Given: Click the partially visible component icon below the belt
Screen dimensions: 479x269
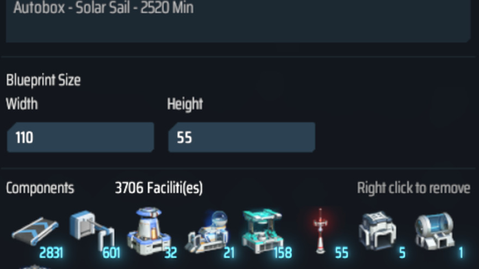Looking at the screenshot, I should click(35, 267).
